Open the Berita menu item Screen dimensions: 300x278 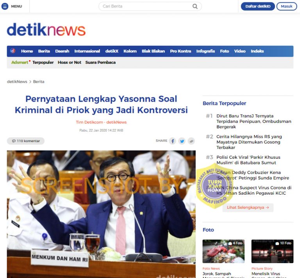tap(44, 51)
